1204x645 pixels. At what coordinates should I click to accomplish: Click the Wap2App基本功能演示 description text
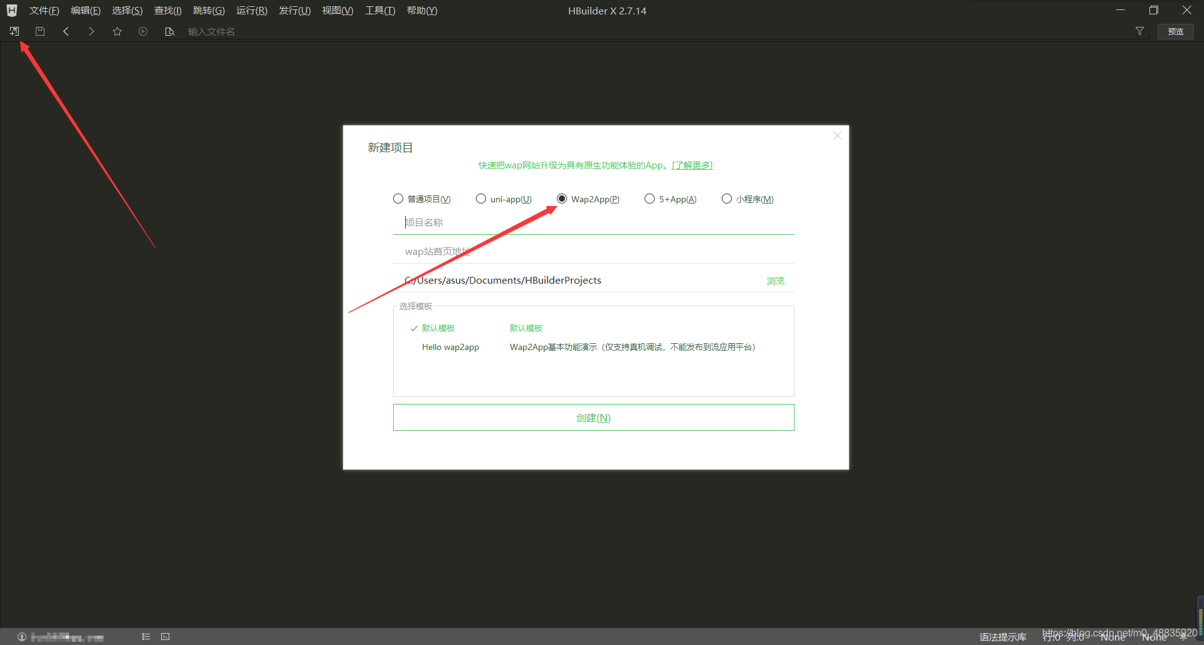point(633,347)
